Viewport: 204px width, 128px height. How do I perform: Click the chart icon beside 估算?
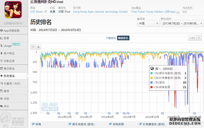point(2,38)
